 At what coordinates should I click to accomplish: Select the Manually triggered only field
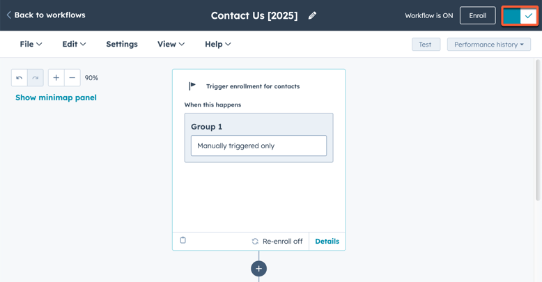click(258, 146)
